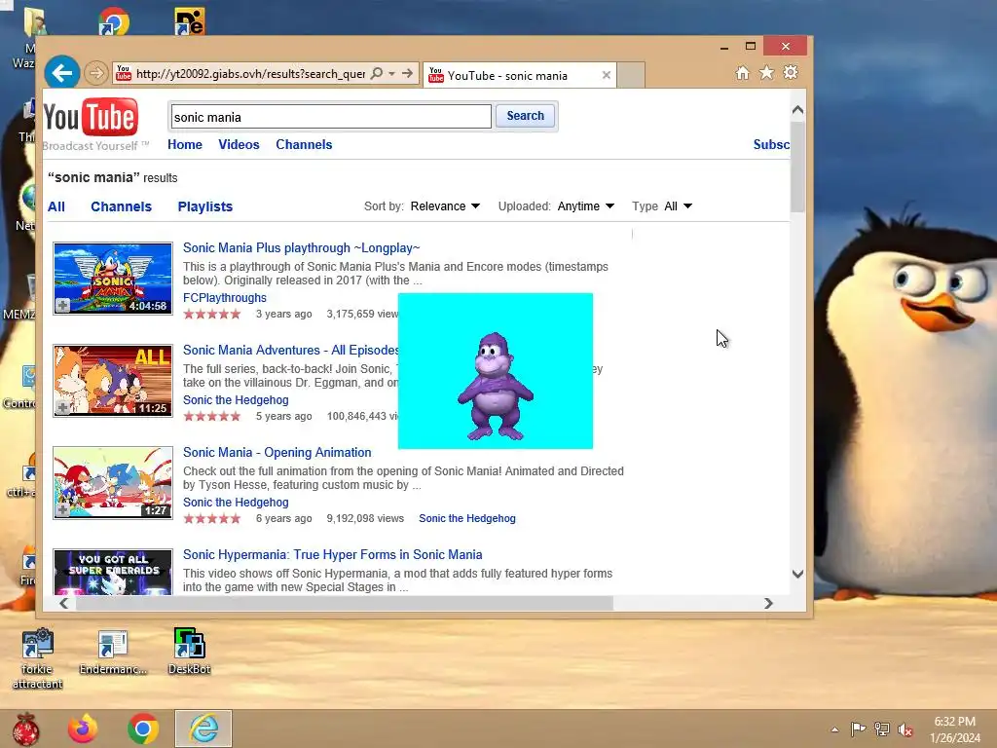Go to the Videos menu
This screenshot has height=748, width=997.
point(240,144)
